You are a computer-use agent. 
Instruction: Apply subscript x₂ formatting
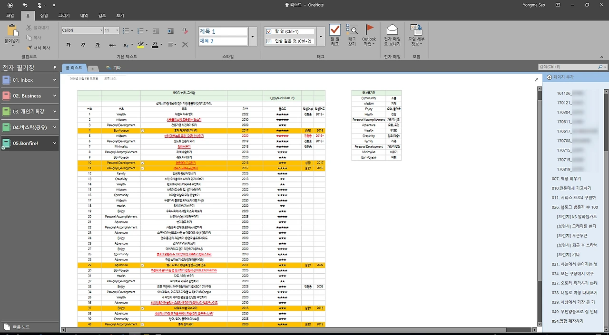(x=125, y=45)
